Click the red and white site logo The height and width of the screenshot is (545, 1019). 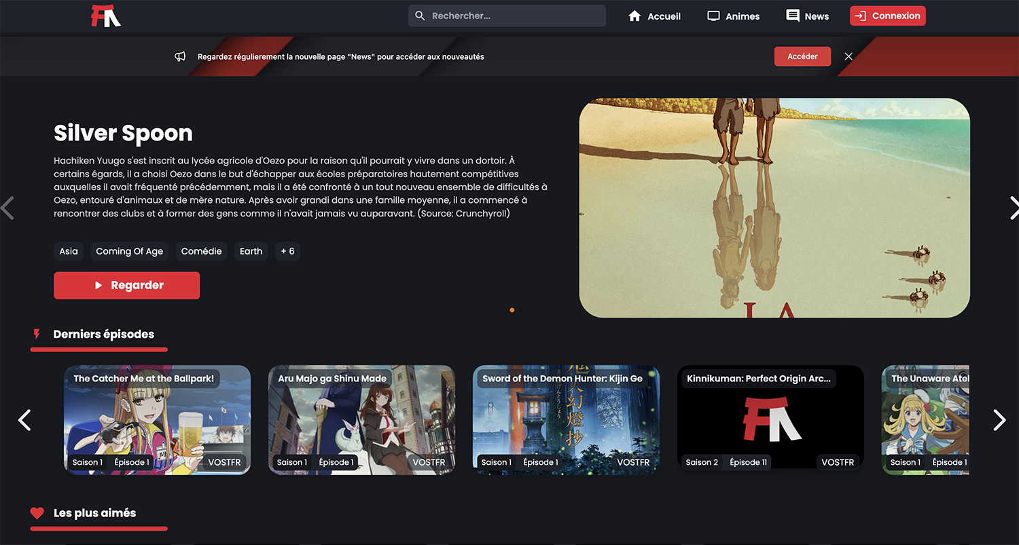click(x=106, y=16)
